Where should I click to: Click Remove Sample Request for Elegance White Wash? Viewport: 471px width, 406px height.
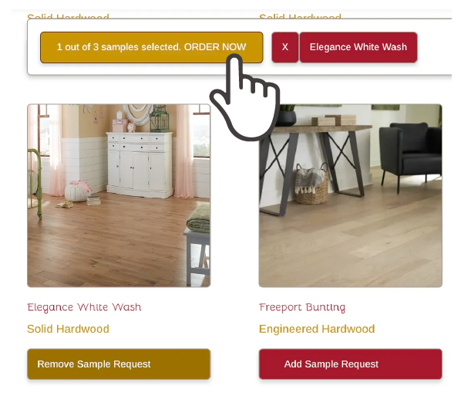(x=119, y=364)
